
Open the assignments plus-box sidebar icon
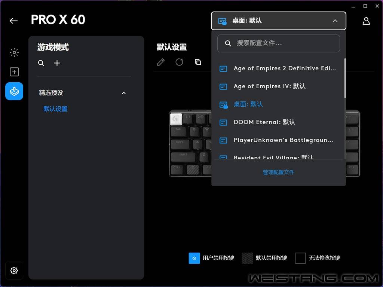point(14,72)
